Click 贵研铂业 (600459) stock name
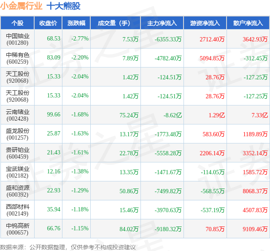 [17, 153]
